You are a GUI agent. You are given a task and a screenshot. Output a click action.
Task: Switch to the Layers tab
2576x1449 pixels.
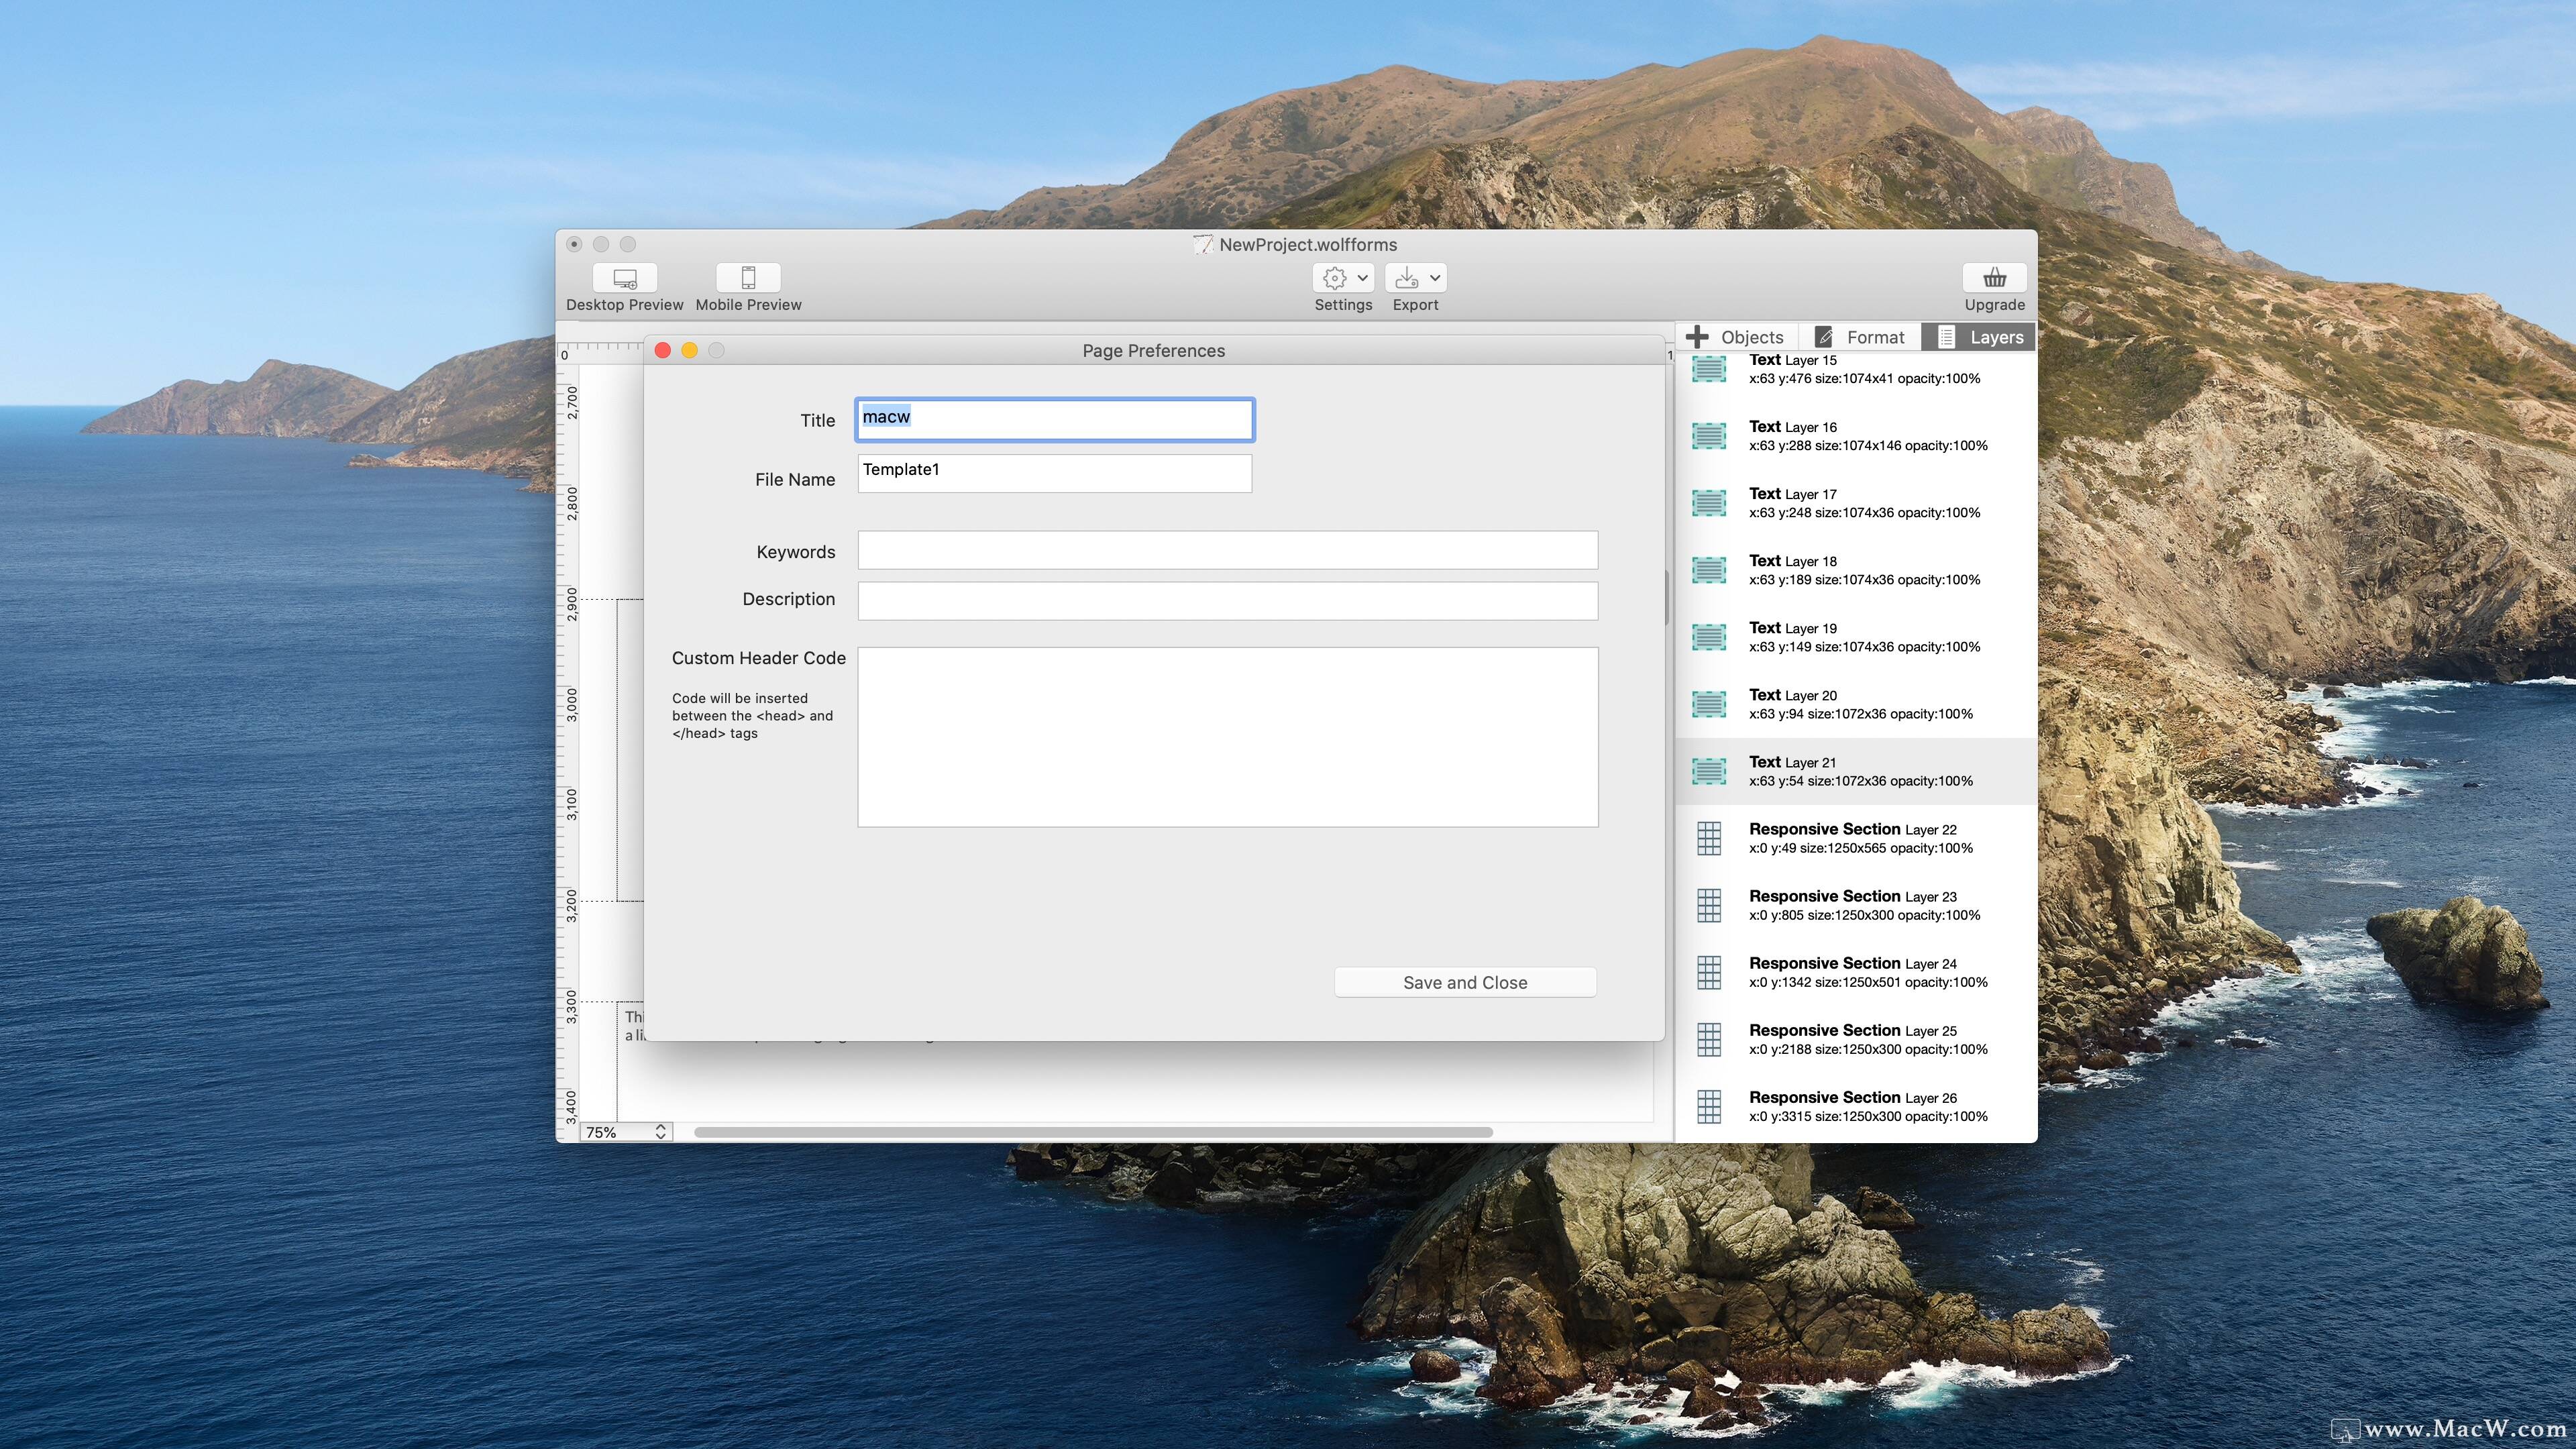[x=1979, y=337]
